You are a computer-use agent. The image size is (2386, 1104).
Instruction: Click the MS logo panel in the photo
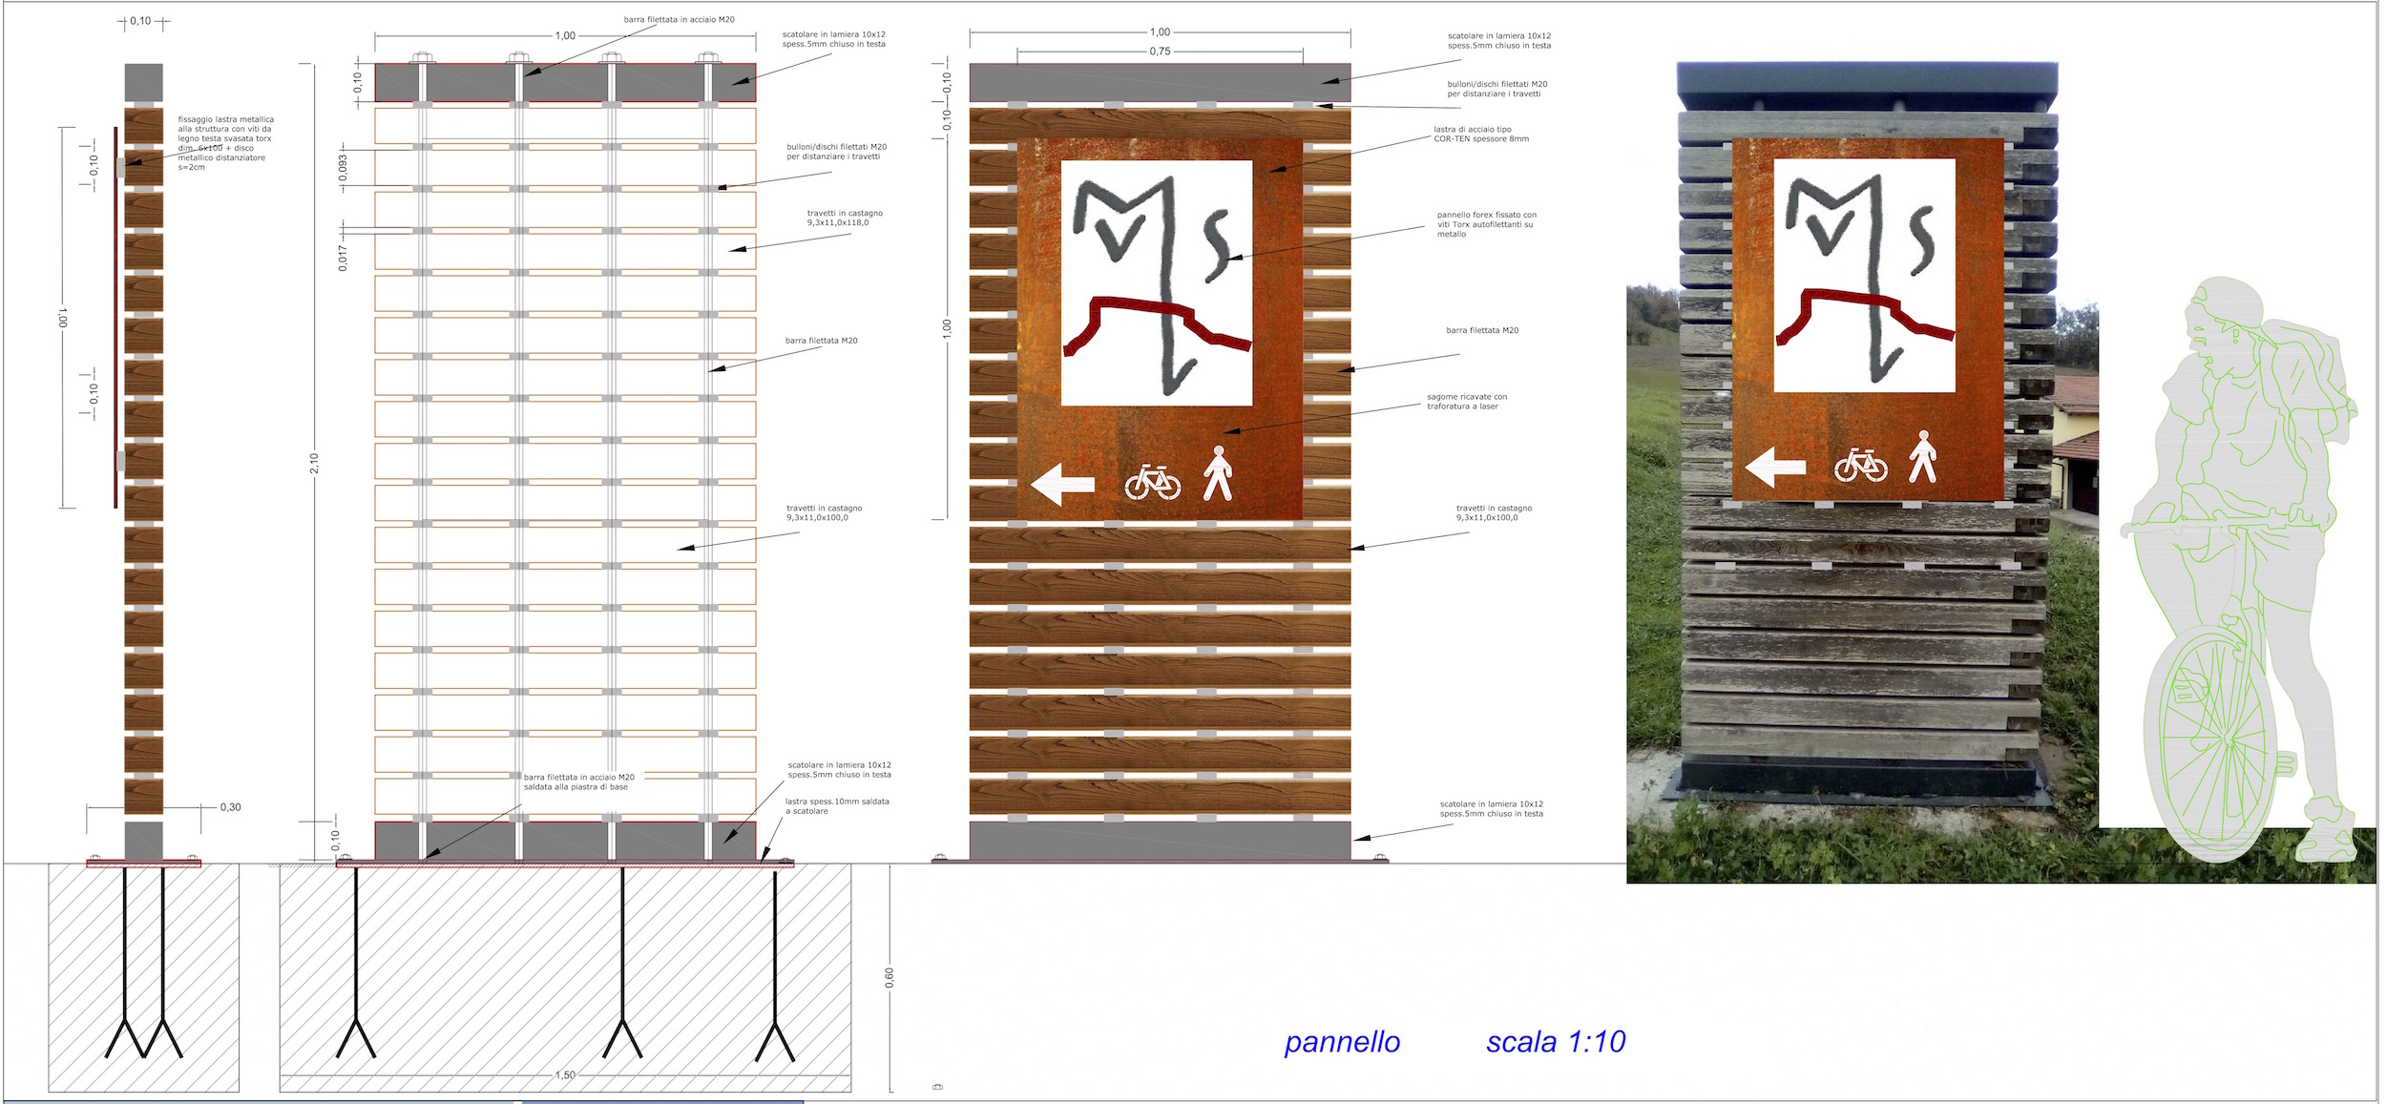(x=1863, y=276)
